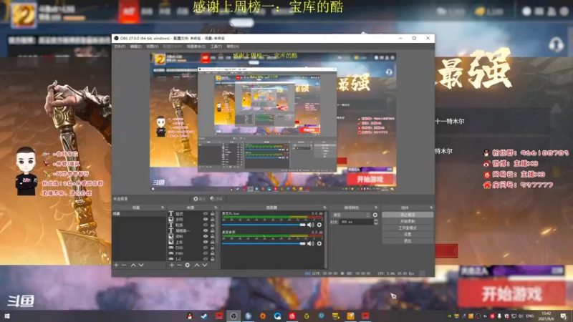Image resolution: width=573 pixels, height=322 pixels.
Task: Mute the desktop audio speaker icon
Action: [x=311, y=243]
